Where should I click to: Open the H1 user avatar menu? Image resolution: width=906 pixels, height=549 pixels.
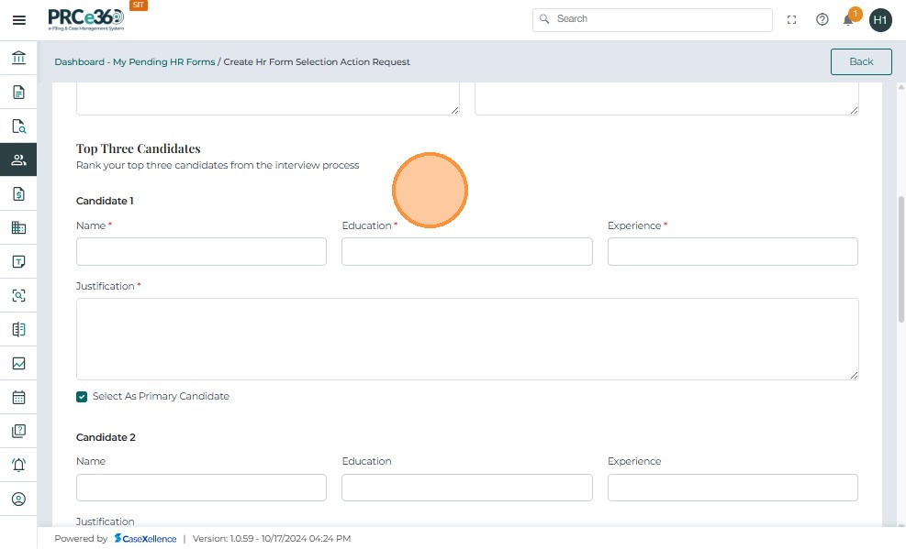[x=880, y=19]
